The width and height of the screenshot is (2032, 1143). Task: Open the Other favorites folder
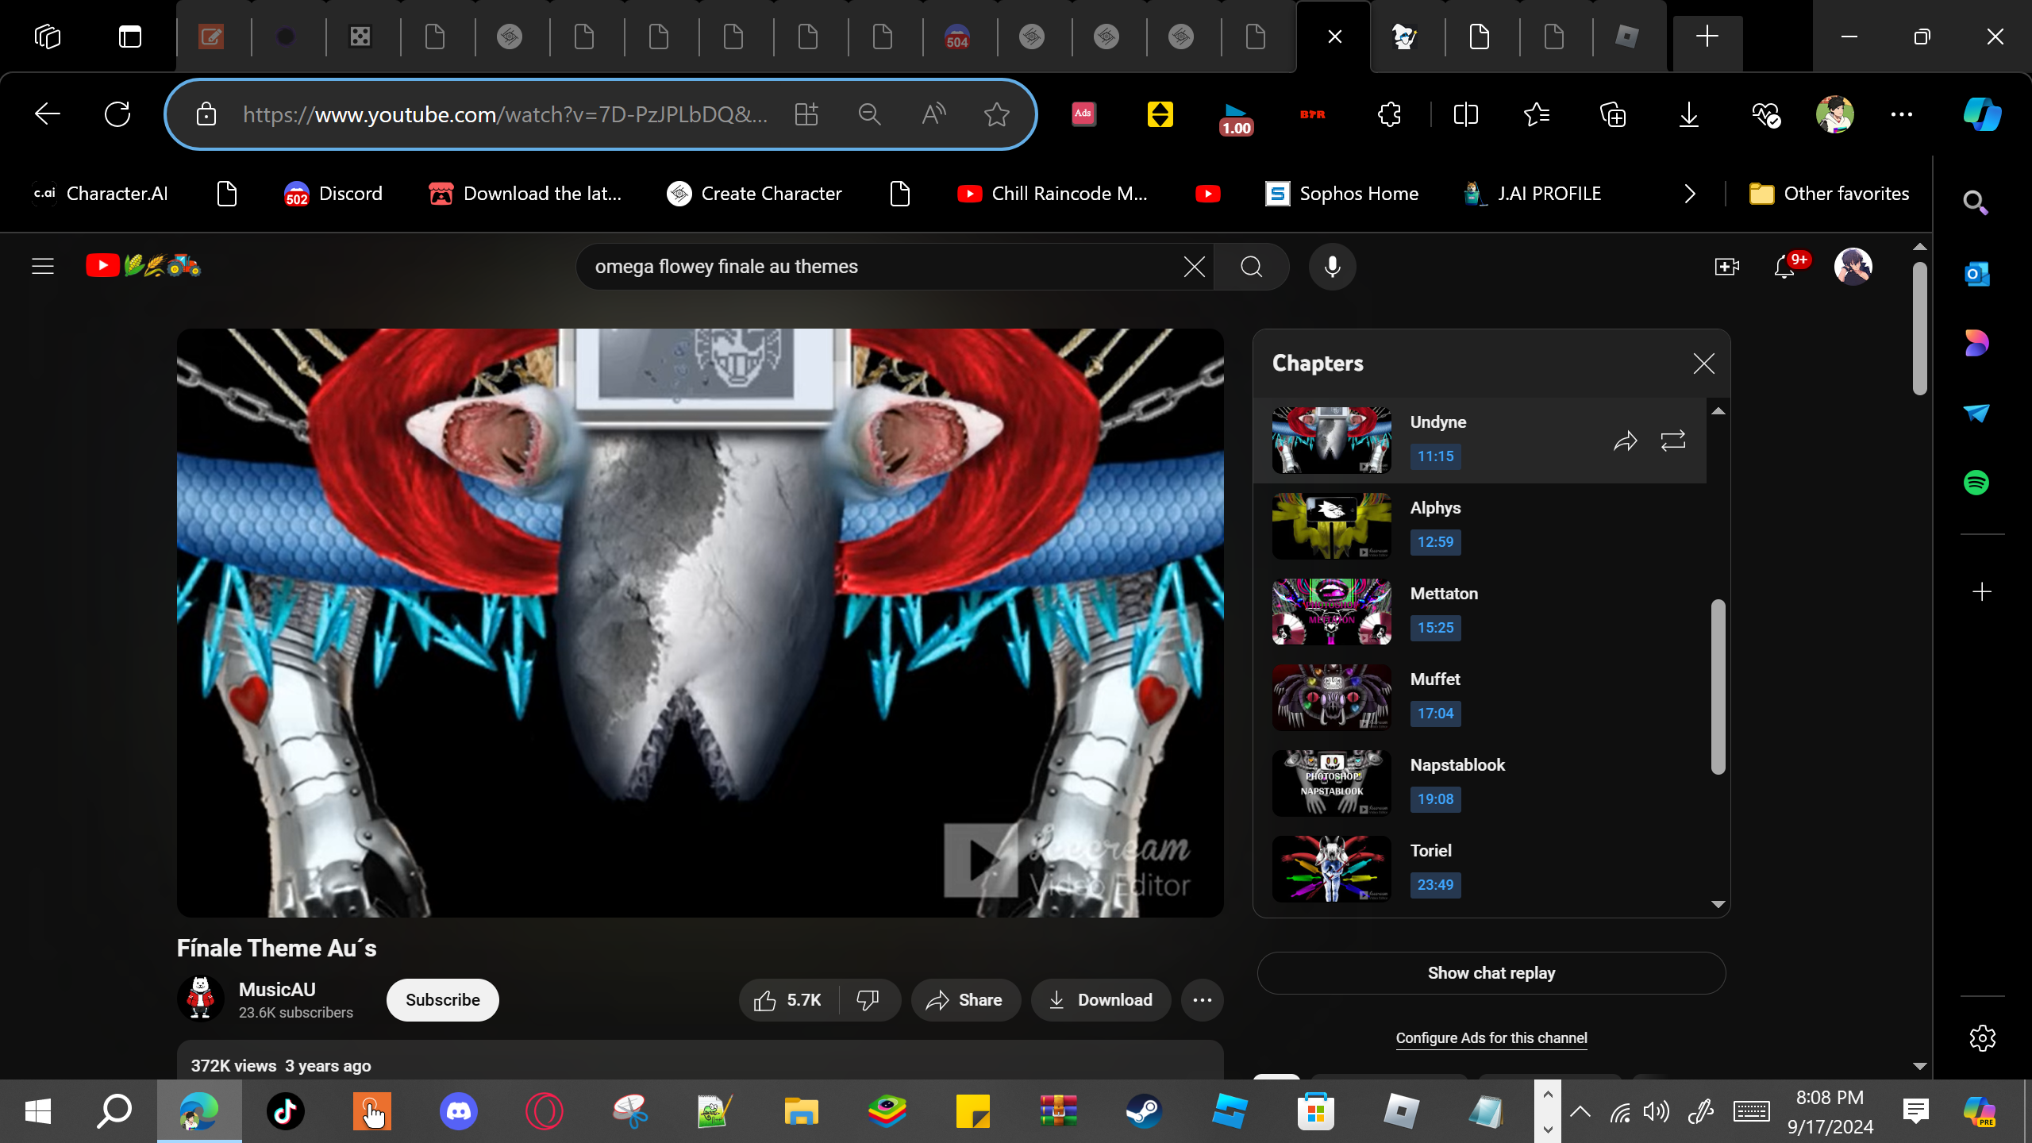click(x=1830, y=194)
